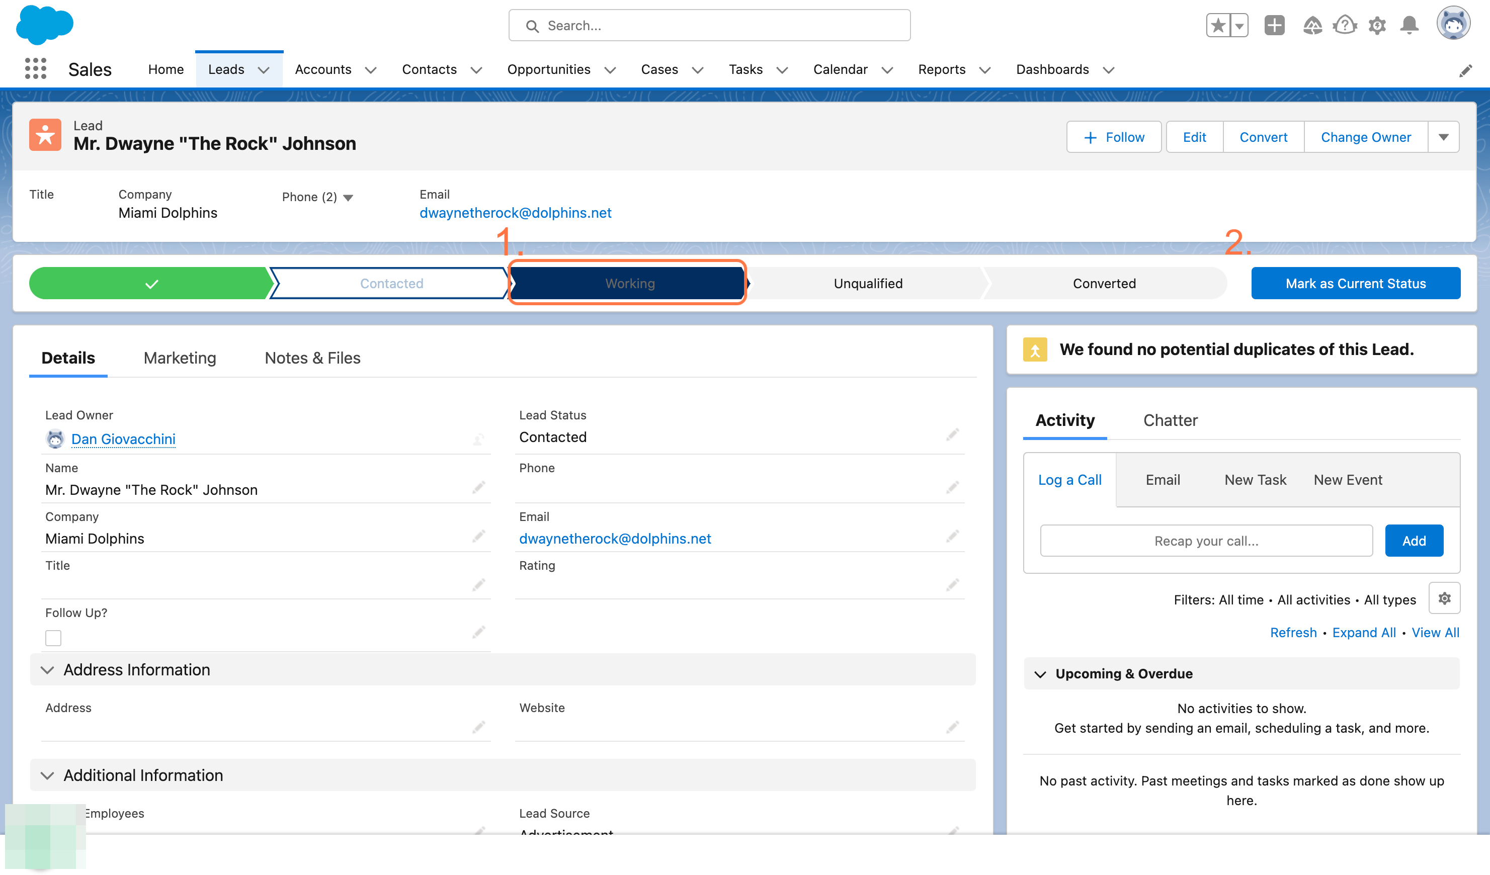
Task: Select the Unqualified status stage
Action: (868, 283)
